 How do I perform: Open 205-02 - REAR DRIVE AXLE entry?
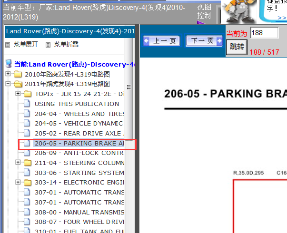pyautogui.click(x=79, y=133)
